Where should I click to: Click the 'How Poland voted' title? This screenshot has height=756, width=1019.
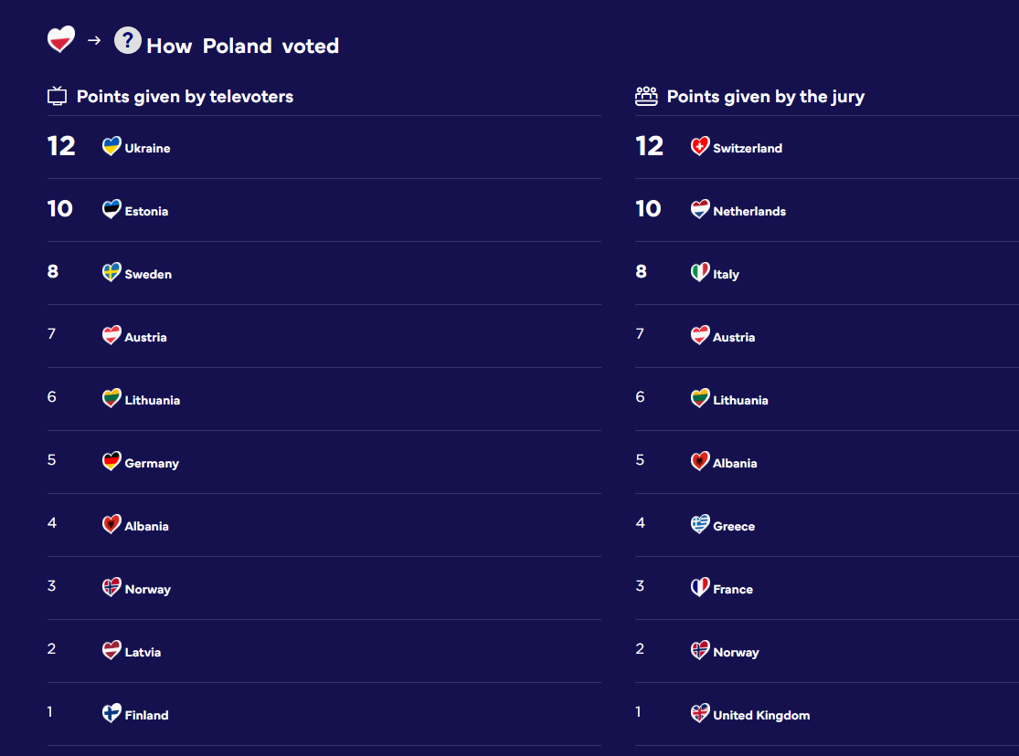click(242, 46)
